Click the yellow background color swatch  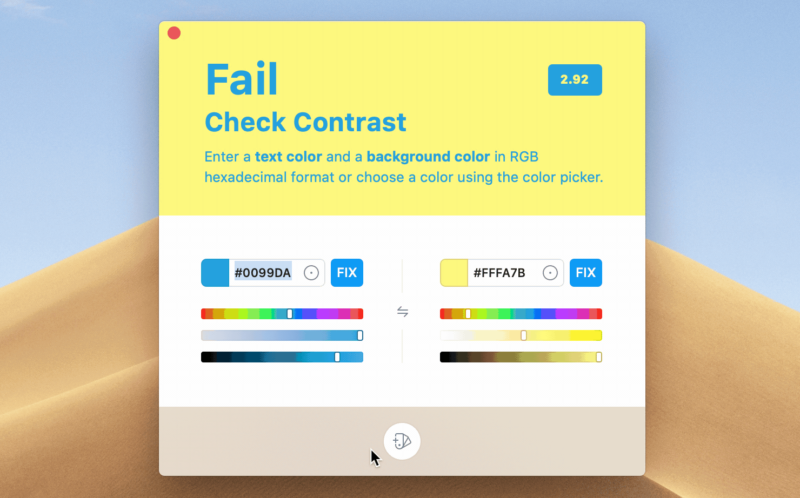[x=454, y=273]
